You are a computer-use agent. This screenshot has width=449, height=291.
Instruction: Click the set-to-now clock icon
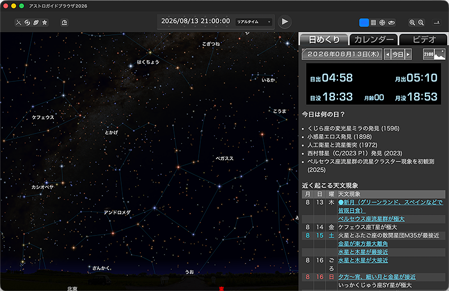coord(65,22)
